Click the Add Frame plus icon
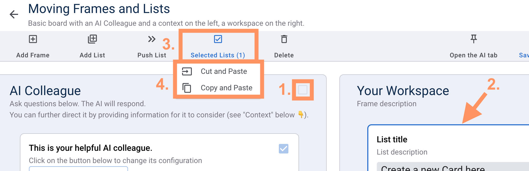 coord(33,39)
